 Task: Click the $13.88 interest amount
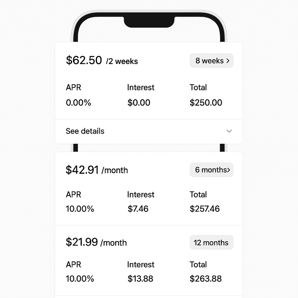(x=140, y=278)
